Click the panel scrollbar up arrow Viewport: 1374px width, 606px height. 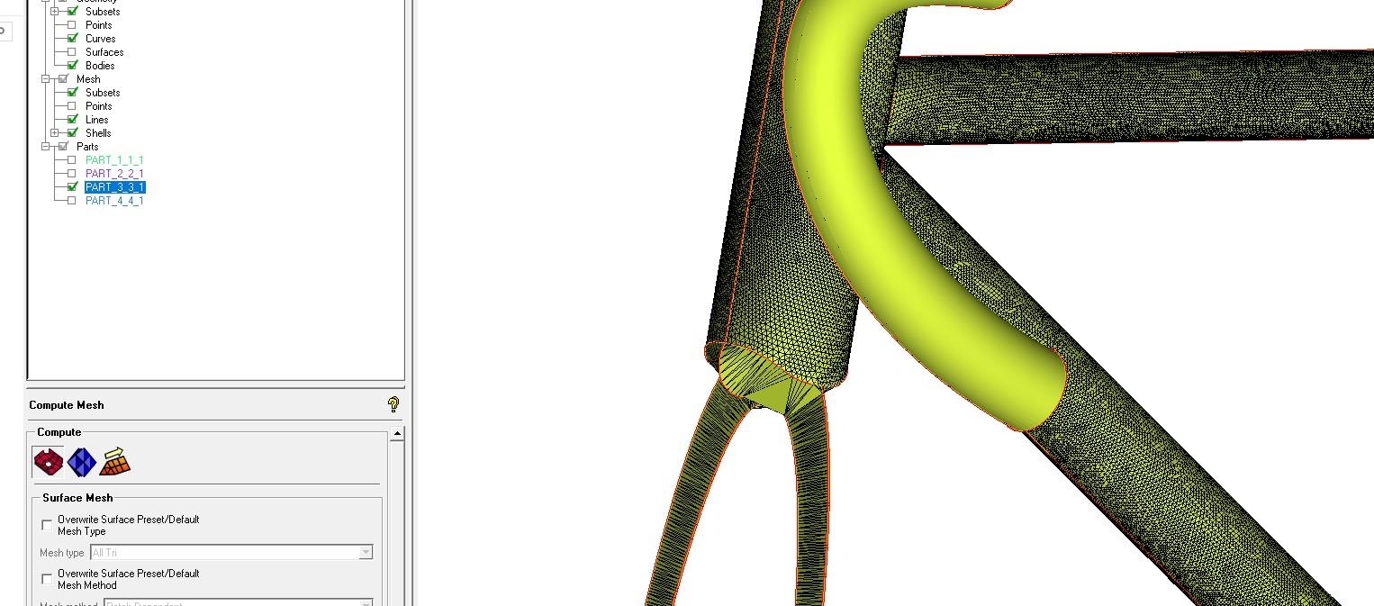click(x=397, y=434)
